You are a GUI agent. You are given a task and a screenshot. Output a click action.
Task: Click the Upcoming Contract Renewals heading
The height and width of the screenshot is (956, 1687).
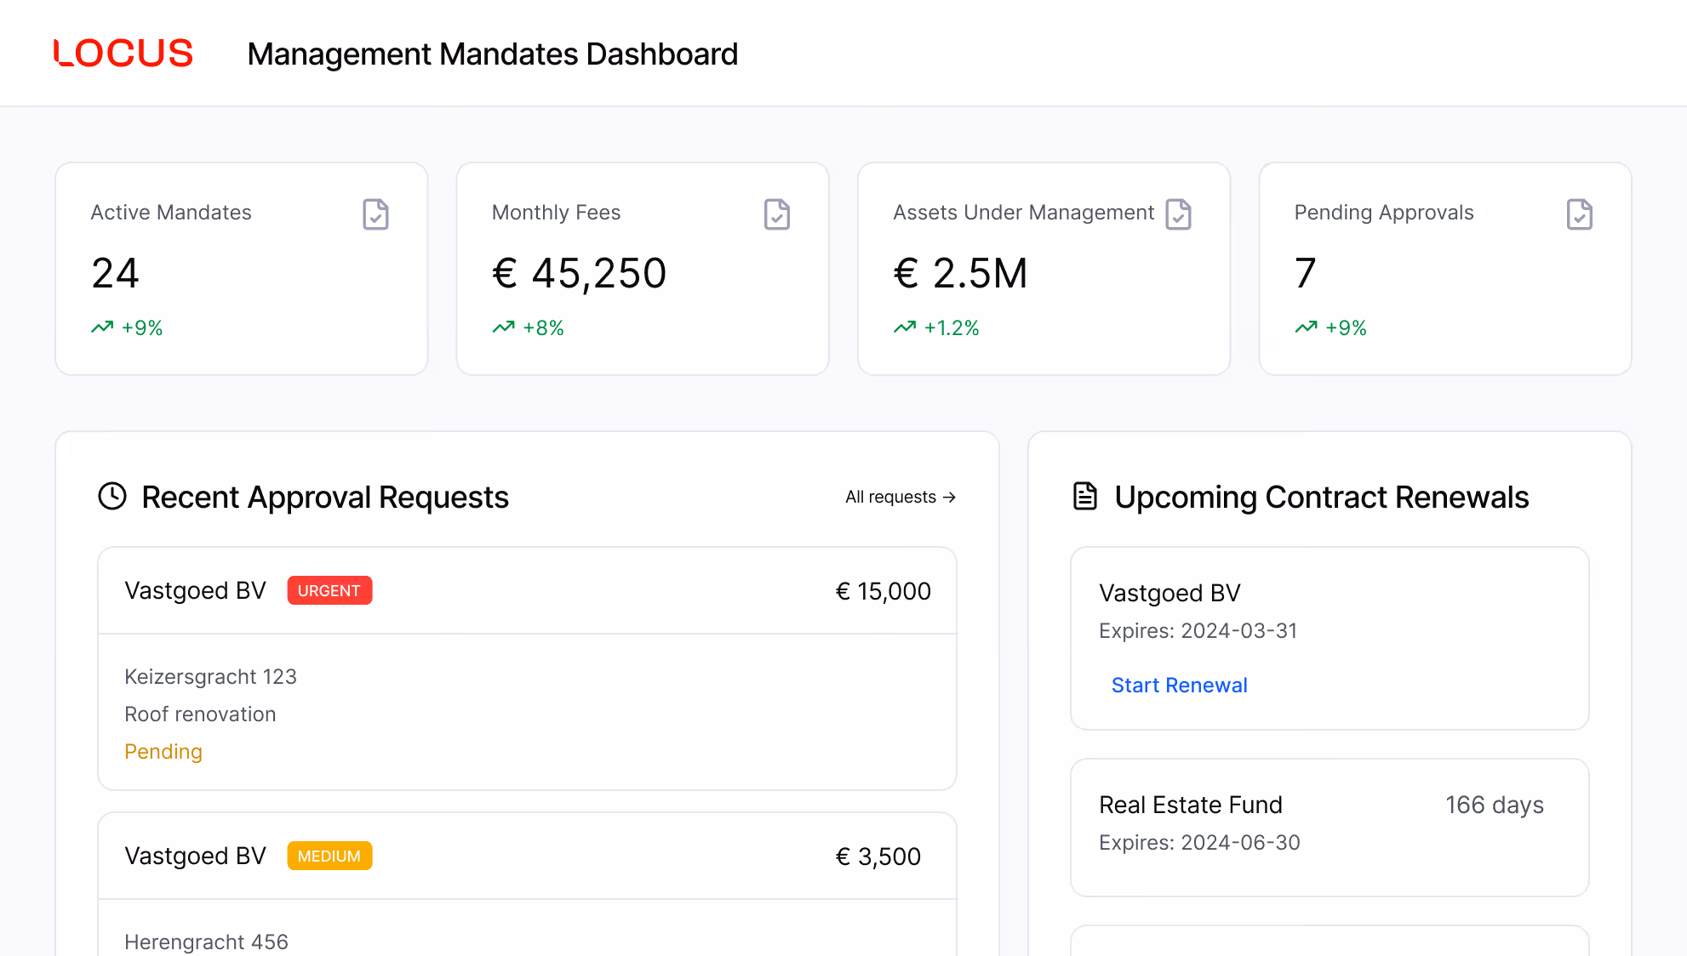coord(1322,497)
